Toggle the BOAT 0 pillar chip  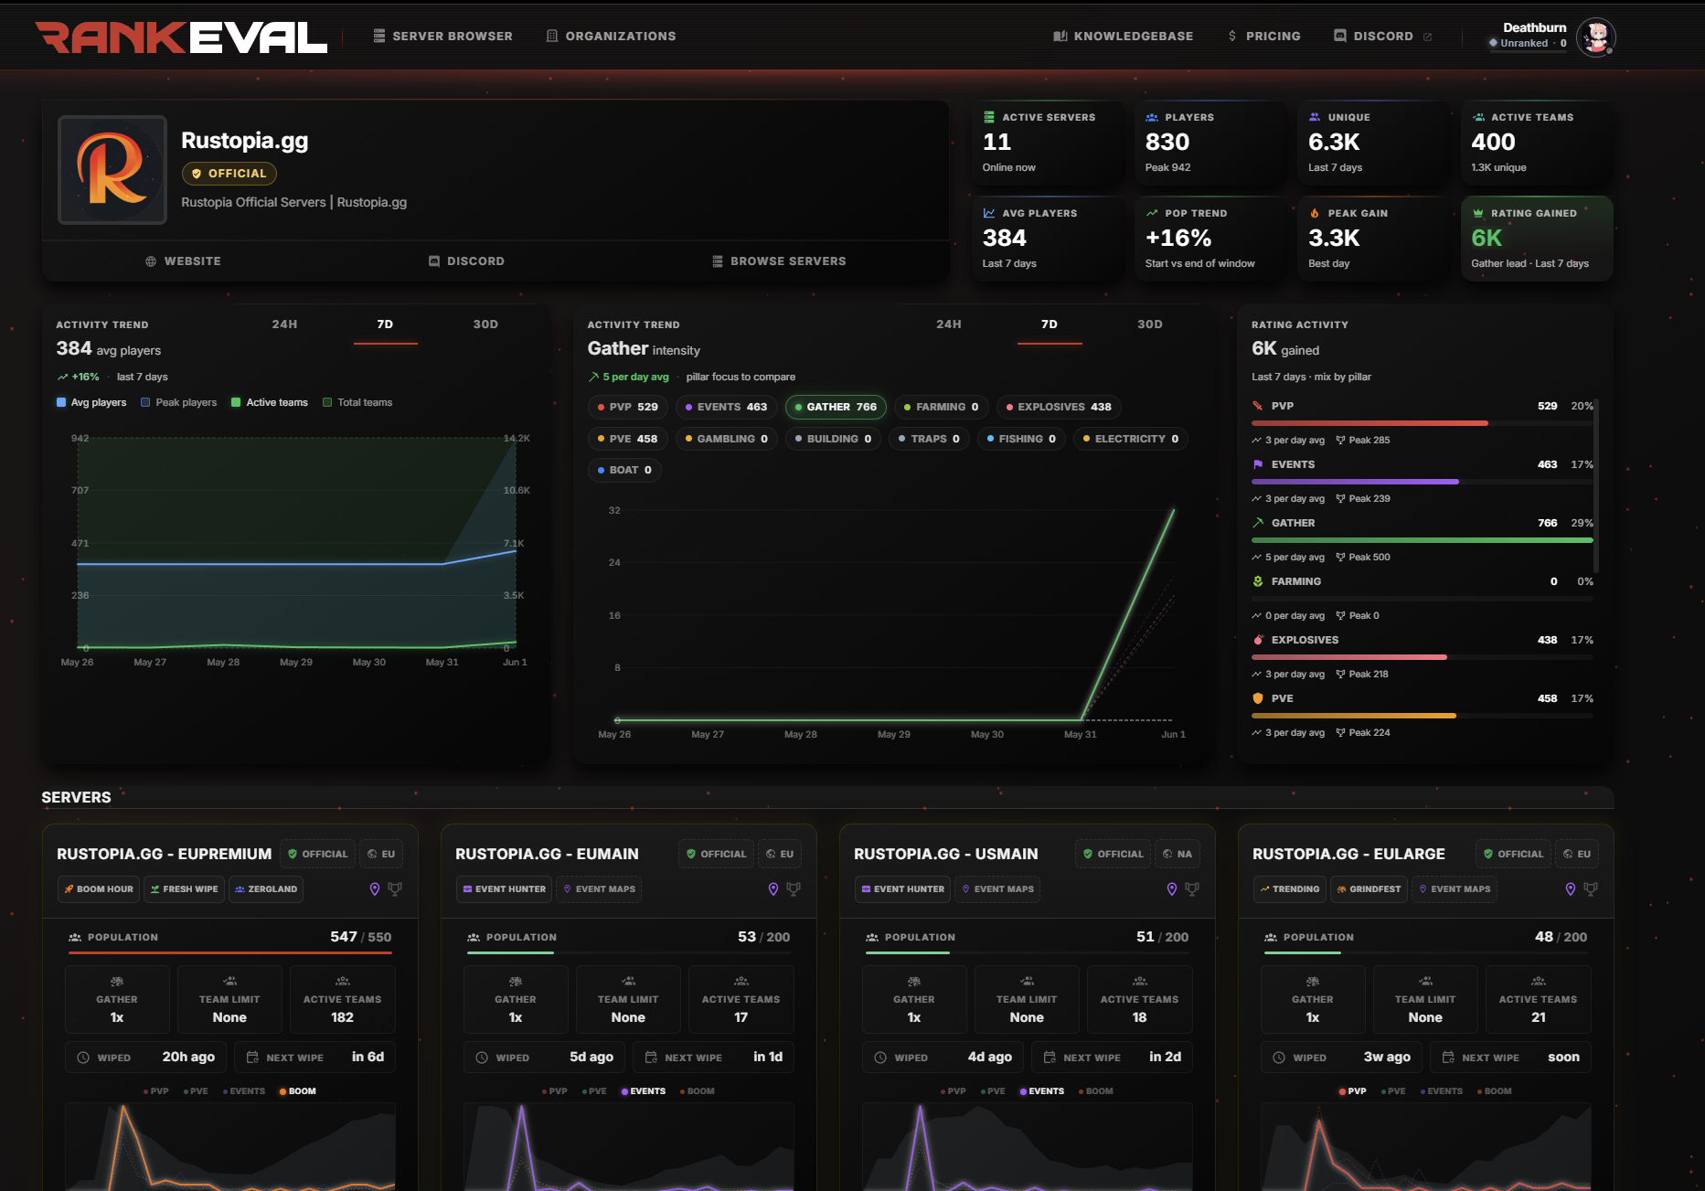624,470
